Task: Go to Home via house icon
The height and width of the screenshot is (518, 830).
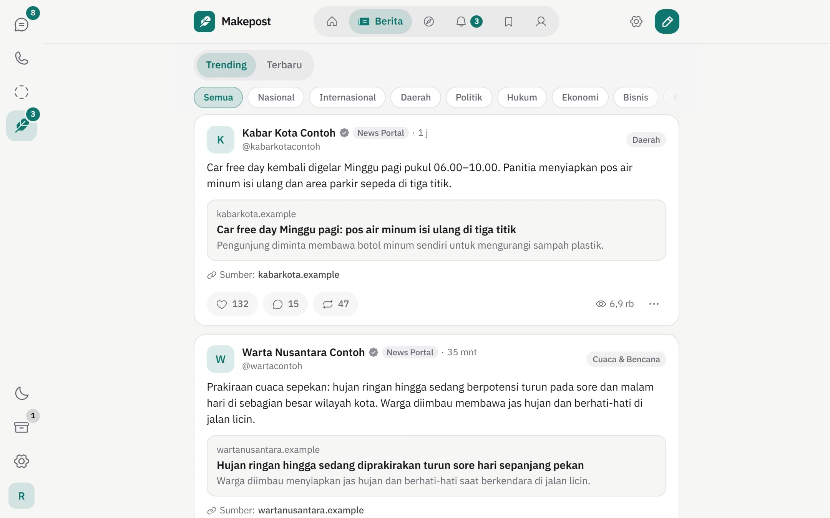Action: pos(332,21)
